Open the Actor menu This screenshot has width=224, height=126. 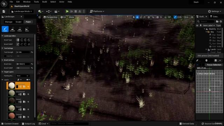62,2
